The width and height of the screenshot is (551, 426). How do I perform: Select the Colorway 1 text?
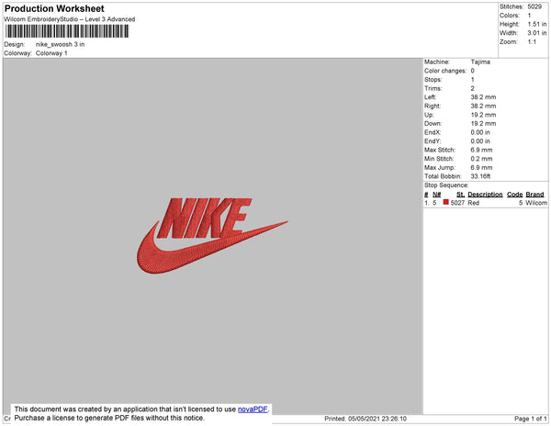point(51,53)
